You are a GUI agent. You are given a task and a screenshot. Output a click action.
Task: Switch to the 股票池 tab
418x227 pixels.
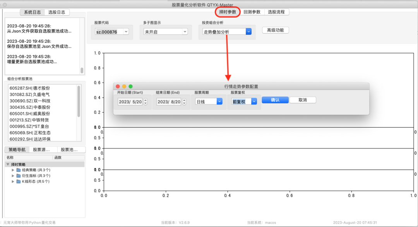(x=69, y=150)
